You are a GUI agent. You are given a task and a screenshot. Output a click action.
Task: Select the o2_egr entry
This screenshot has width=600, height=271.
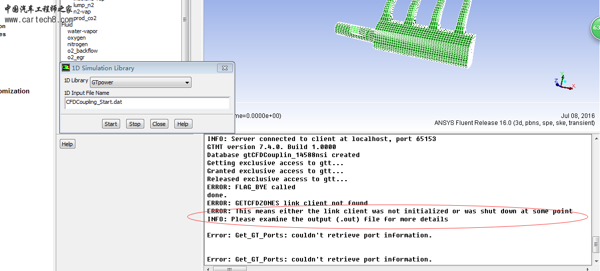pyautogui.click(x=76, y=57)
